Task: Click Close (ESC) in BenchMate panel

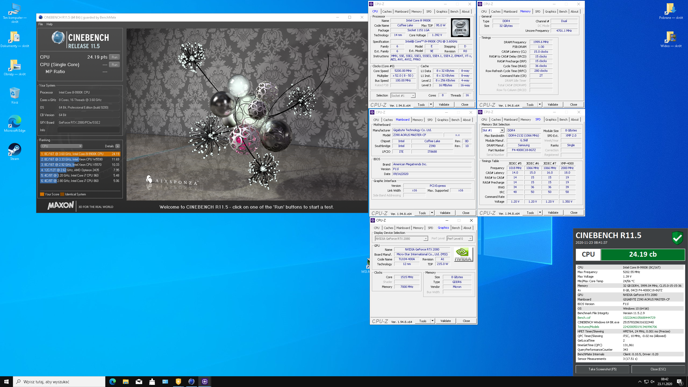Action: click(658, 369)
